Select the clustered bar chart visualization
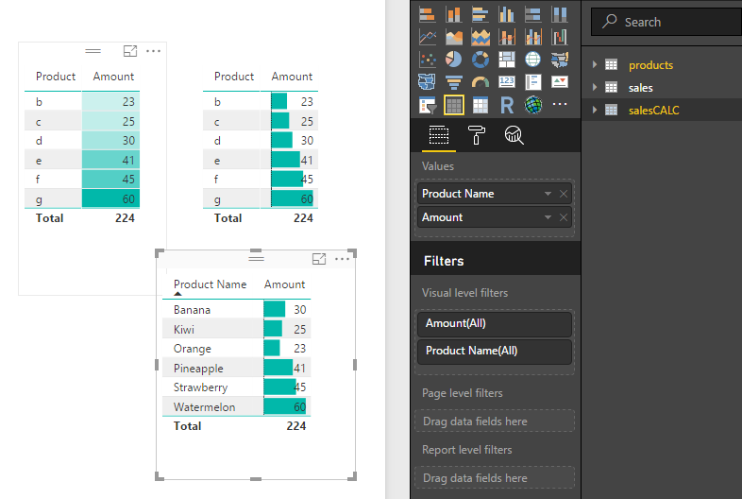The width and height of the screenshot is (742, 499). tap(481, 15)
